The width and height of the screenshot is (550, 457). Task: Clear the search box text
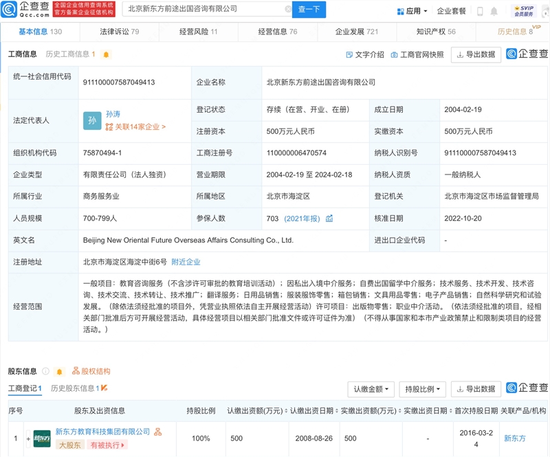[288, 9]
